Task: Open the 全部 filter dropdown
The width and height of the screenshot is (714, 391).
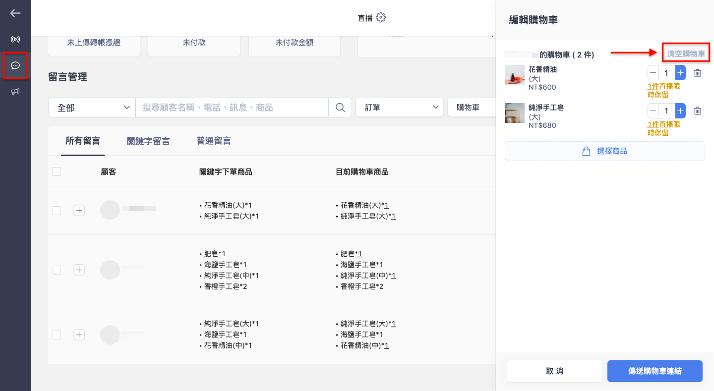Action: coord(92,108)
